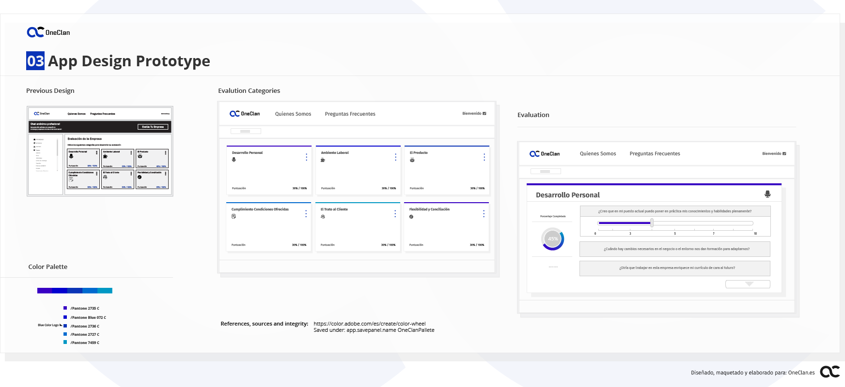Click the El Producto card icon
The width and height of the screenshot is (845, 387).
[412, 160]
